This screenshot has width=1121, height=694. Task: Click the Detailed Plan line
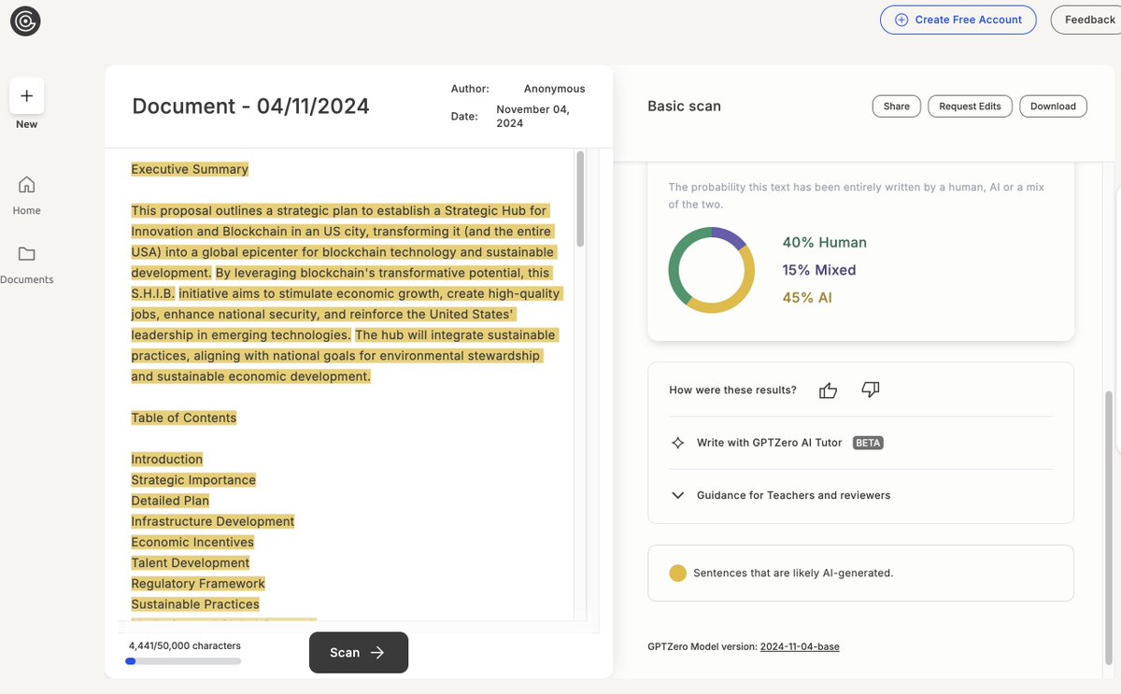pos(170,501)
